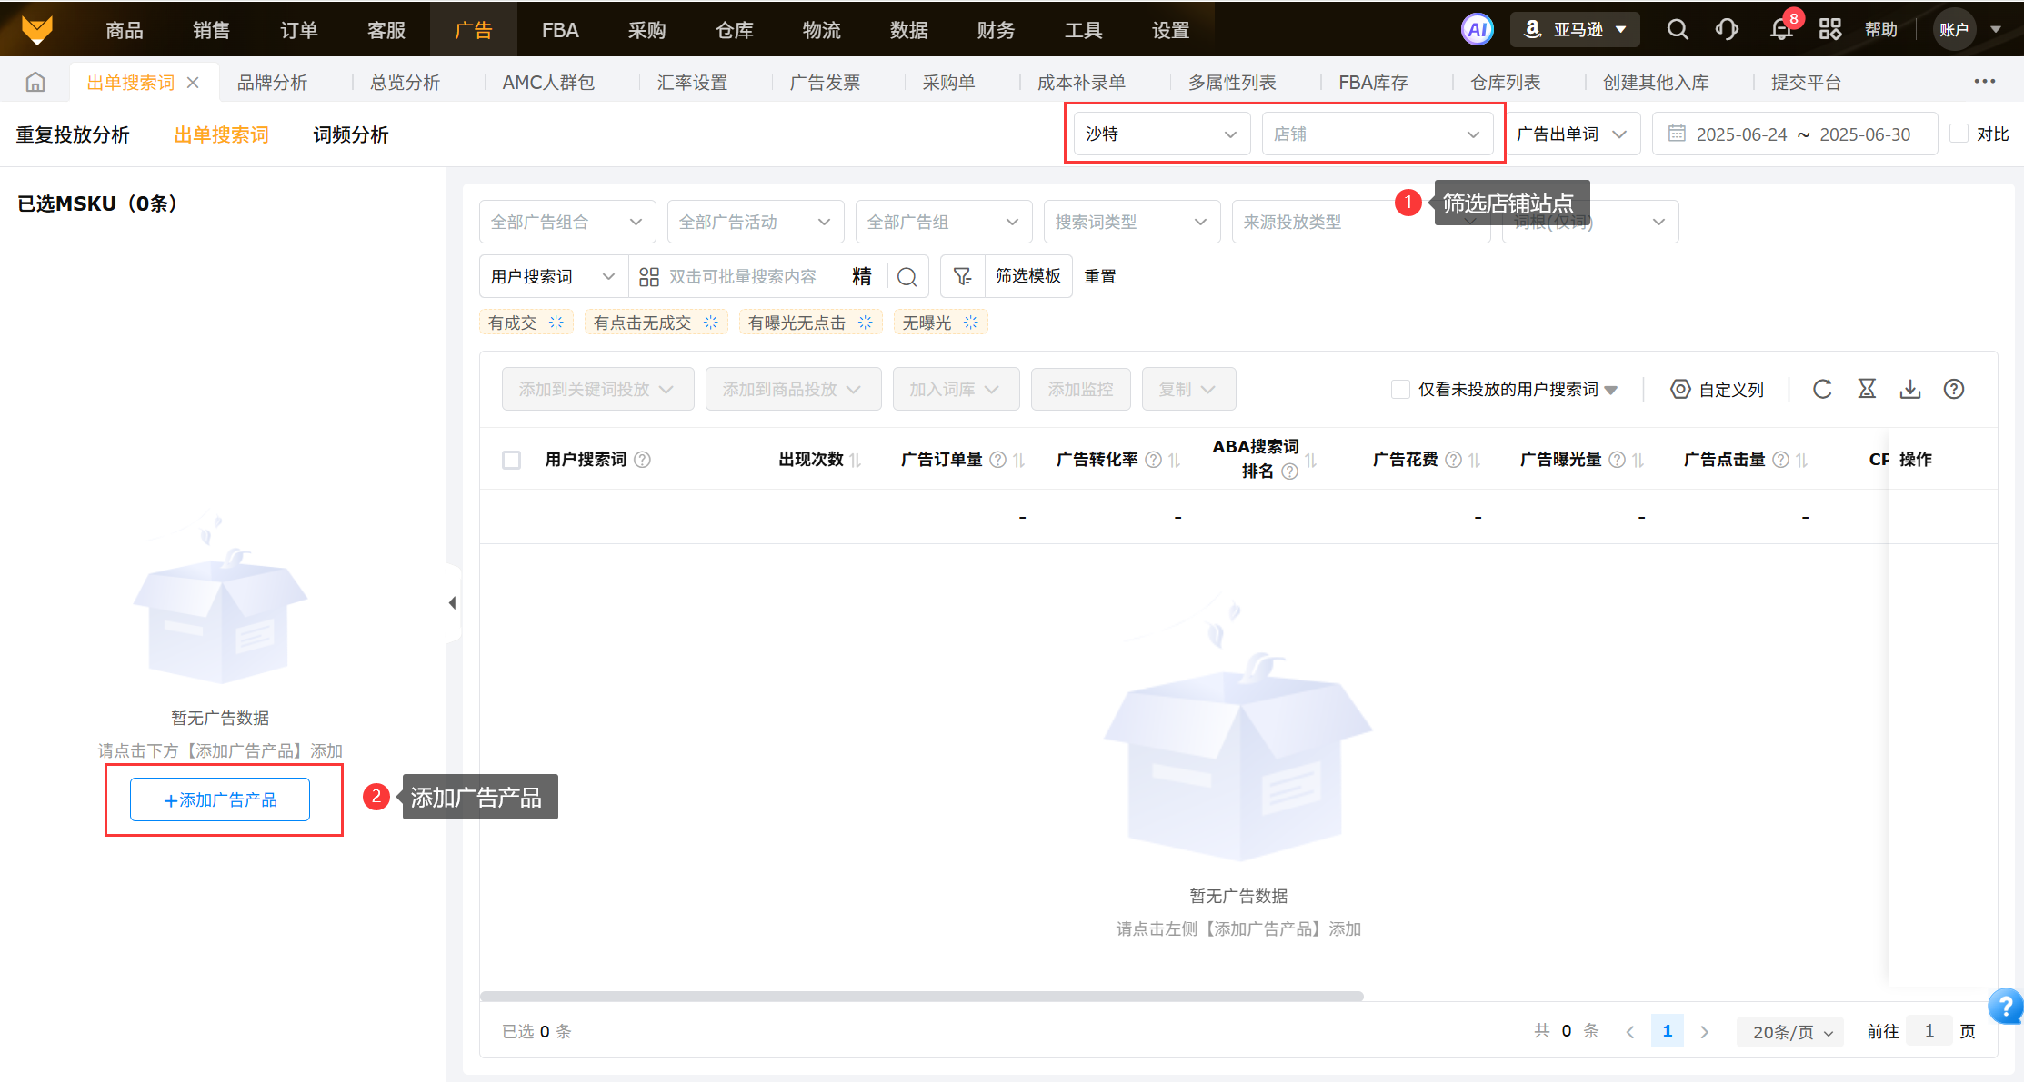Toggle the select-all checkbox in table header

tap(512, 460)
